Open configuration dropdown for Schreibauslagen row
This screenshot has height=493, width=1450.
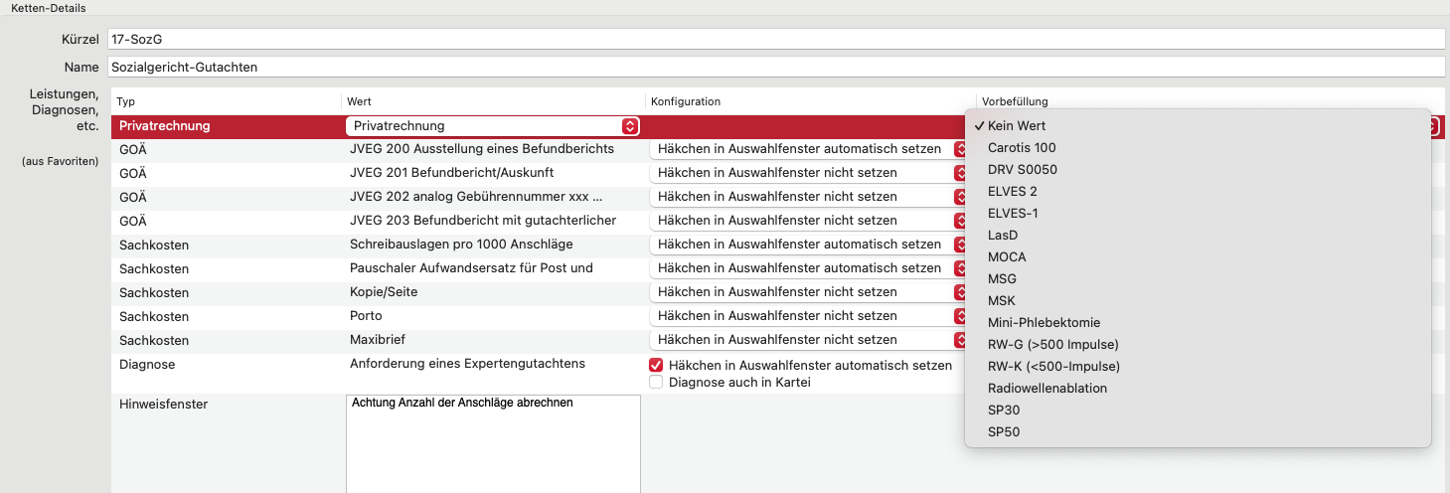click(810, 245)
